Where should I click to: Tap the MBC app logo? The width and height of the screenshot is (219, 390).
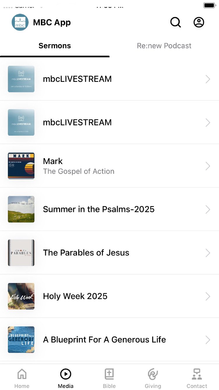point(20,23)
